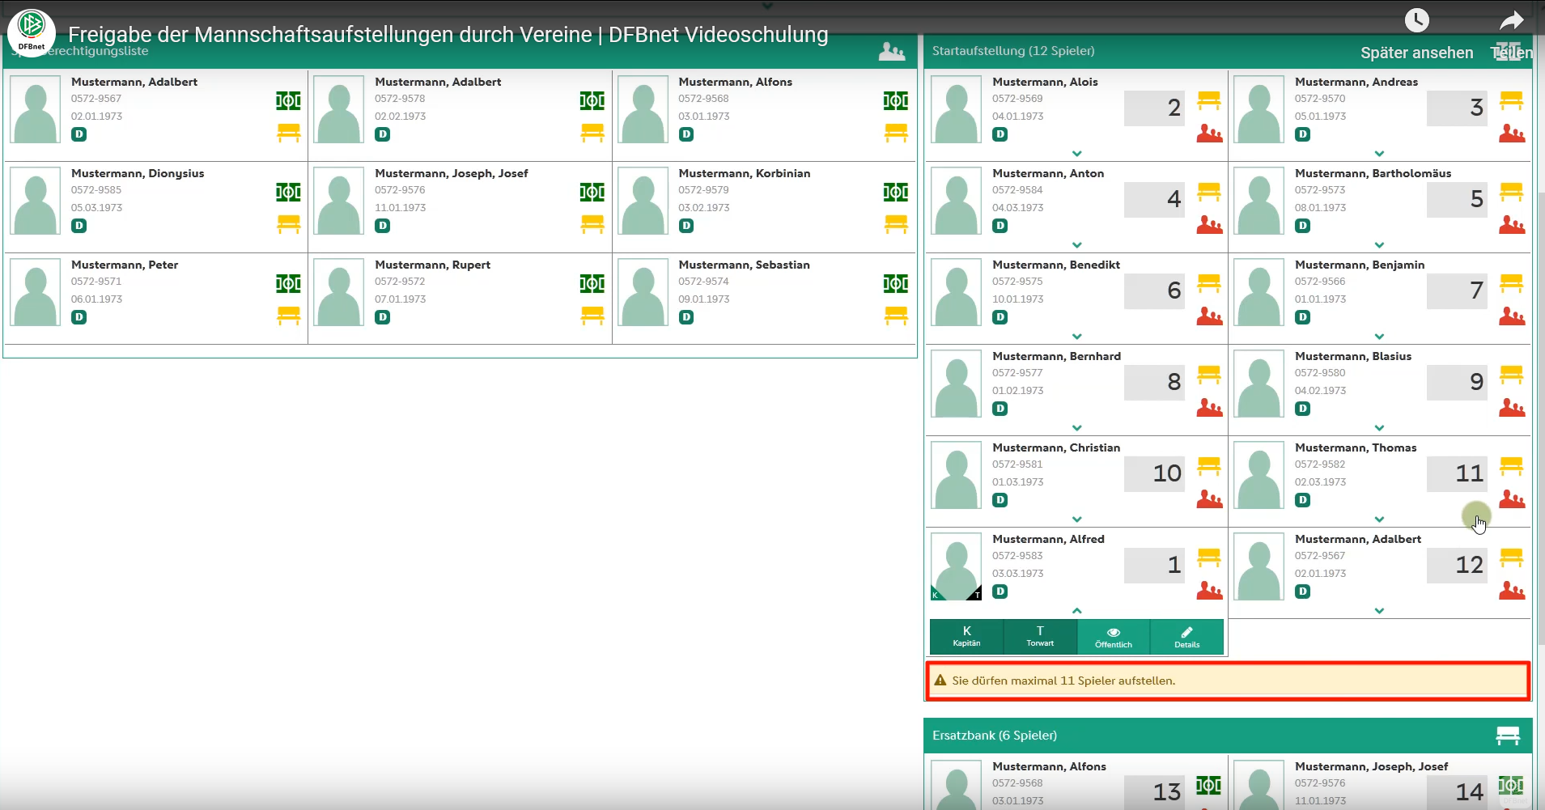Screen dimensions: 1545x810
Task: Open Details for Mustermann, Alfred
Action: coord(1186,636)
